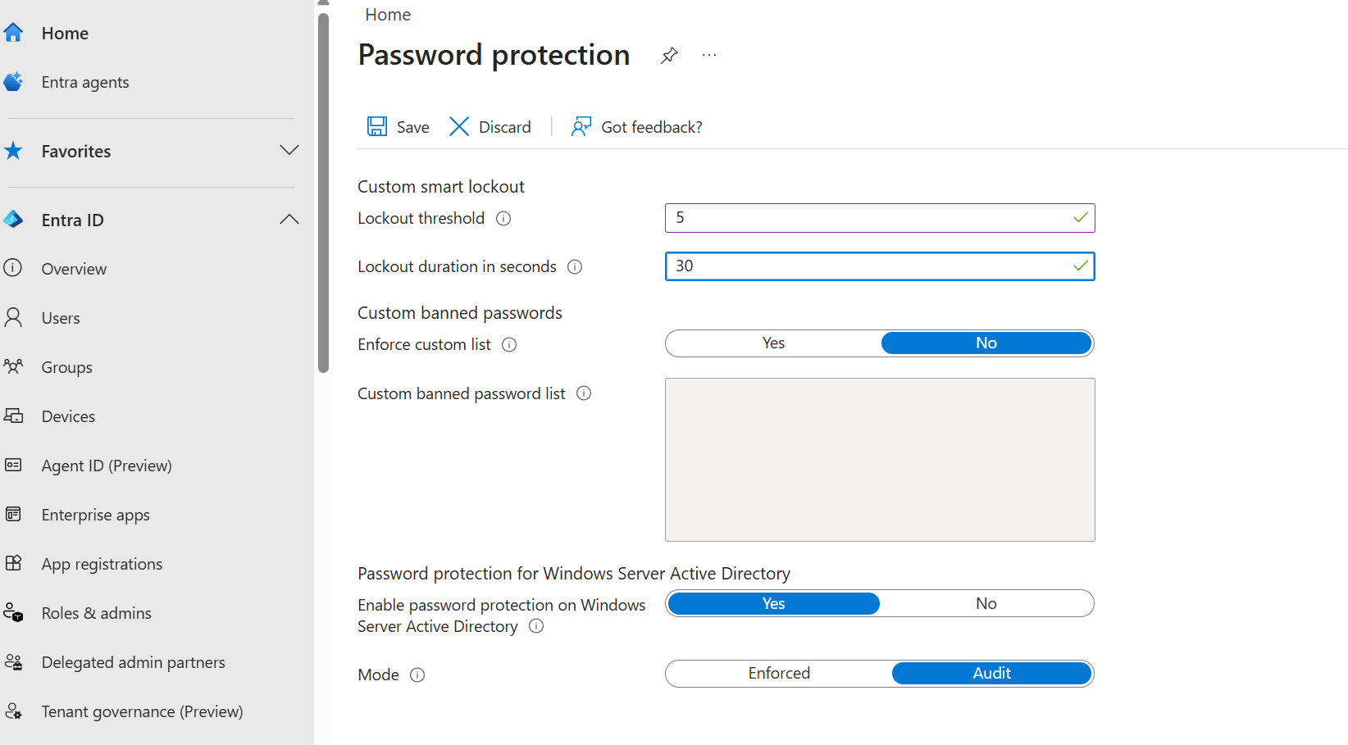
Task: Collapse the Entra ID section
Action: (x=289, y=220)
